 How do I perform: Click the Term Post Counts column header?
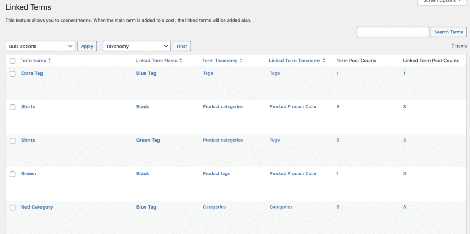pos(356,61)
